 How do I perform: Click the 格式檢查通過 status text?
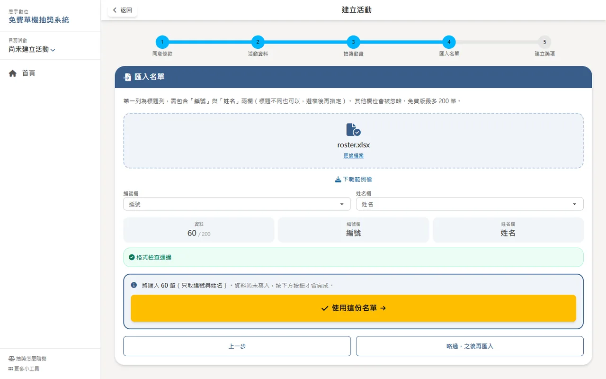(154, 257)
